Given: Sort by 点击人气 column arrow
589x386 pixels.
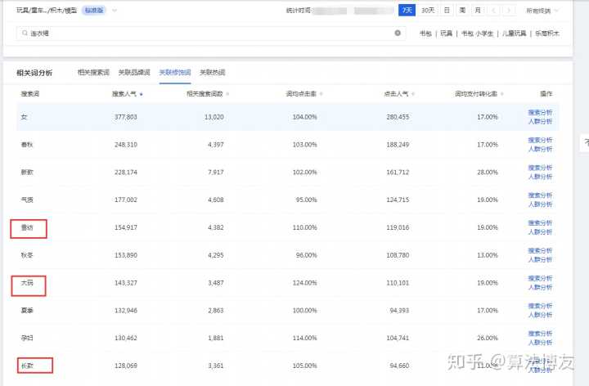Looking at the screenshot, I should coord(412,94).
